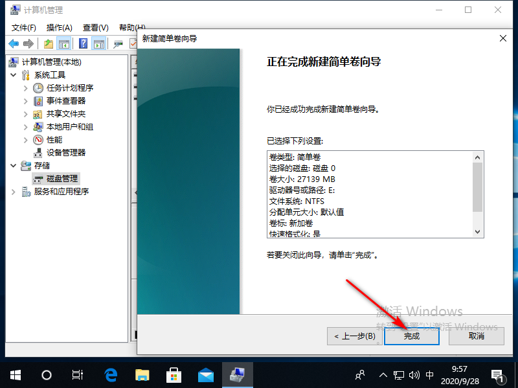The image size is (518, 388).
Task: Expand the 服务和应用程序 tree node
Action: [x=13, y=191]
